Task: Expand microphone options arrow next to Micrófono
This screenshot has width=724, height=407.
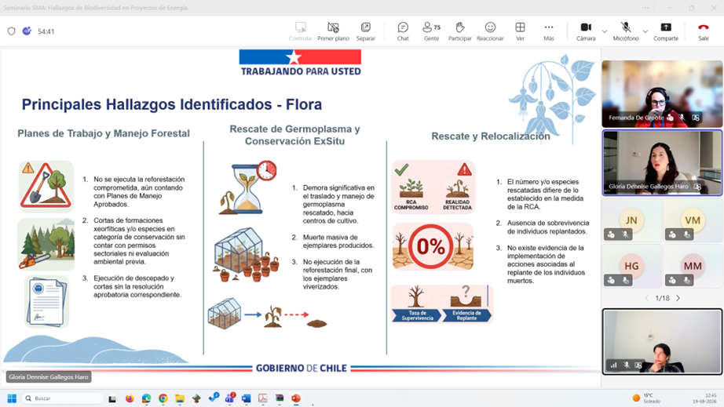Action: coord(645,31)
